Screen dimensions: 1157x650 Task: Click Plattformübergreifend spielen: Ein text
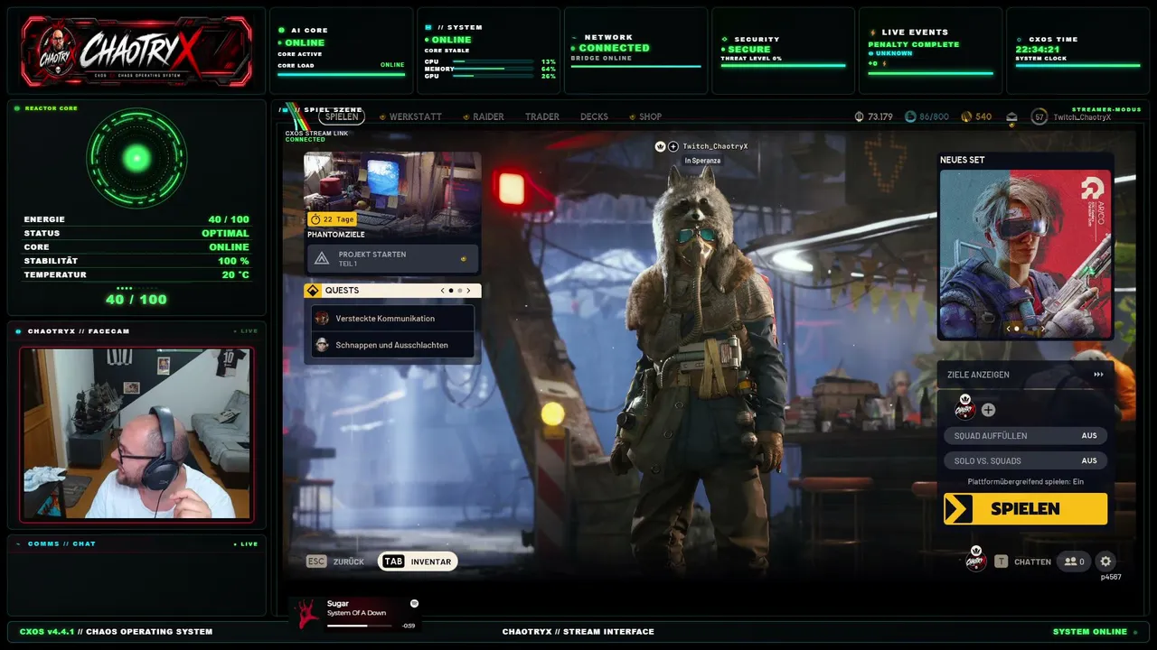(x=1025, y=482)
